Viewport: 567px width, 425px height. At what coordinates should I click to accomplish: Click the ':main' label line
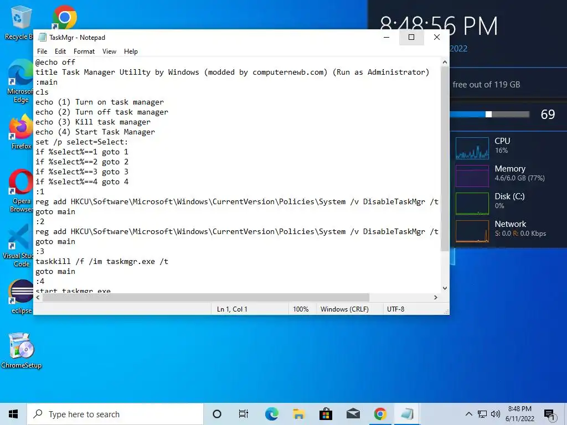click(x=47, y=82)
